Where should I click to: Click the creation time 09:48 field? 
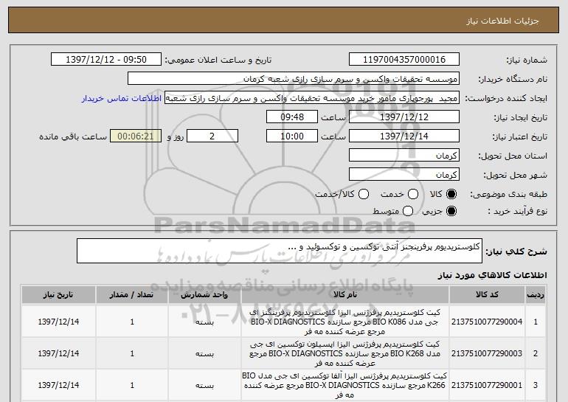[292, 117]
